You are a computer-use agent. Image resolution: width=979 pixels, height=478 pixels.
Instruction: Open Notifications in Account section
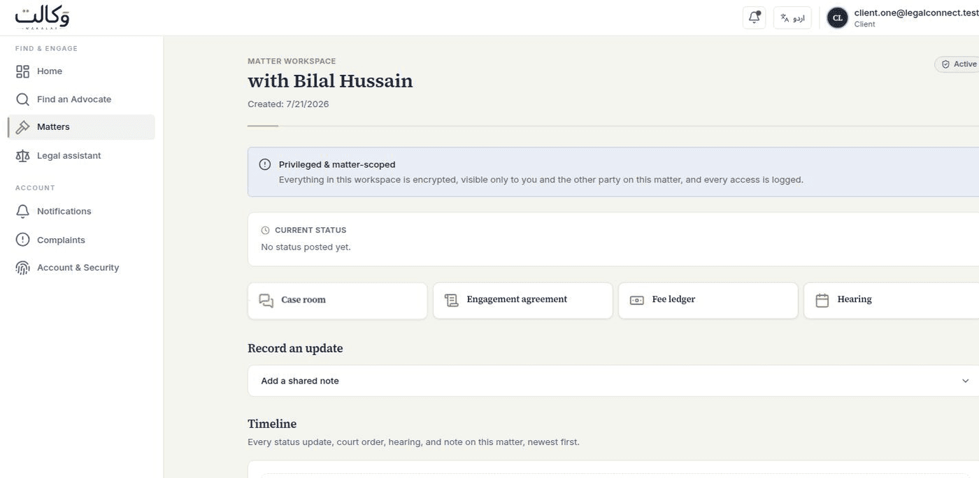pyautogui.click(x=81, y=211)
